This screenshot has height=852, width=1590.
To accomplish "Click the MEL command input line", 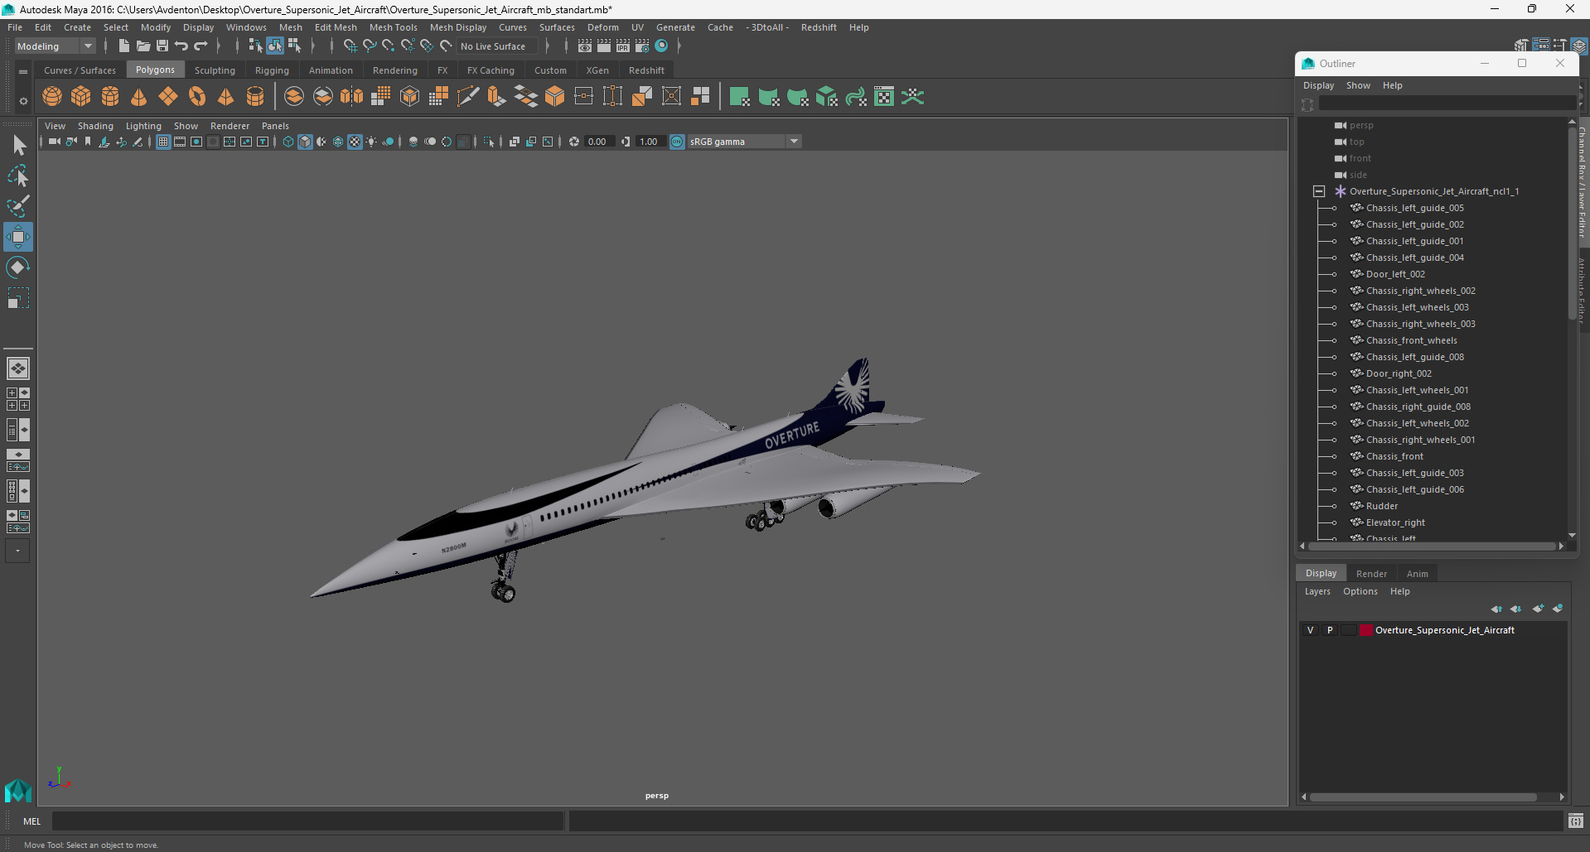I will (x=307, y=821).
